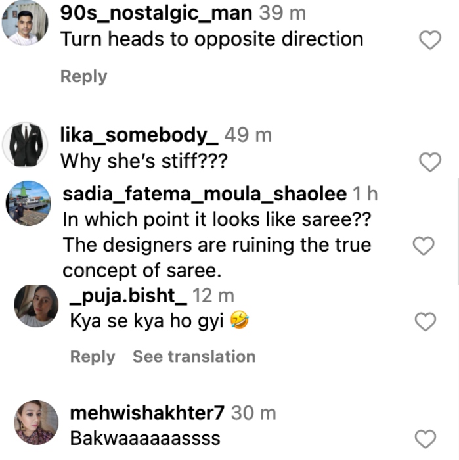Open _puja.bisht_'s avatar

click(x=36, y=306)
